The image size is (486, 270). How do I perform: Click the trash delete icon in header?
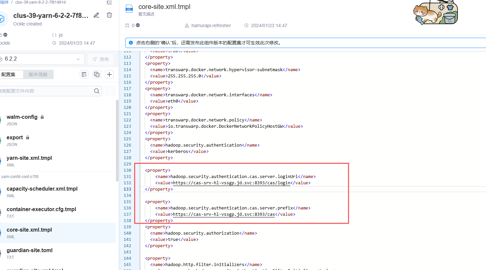[x=109, y=15]
